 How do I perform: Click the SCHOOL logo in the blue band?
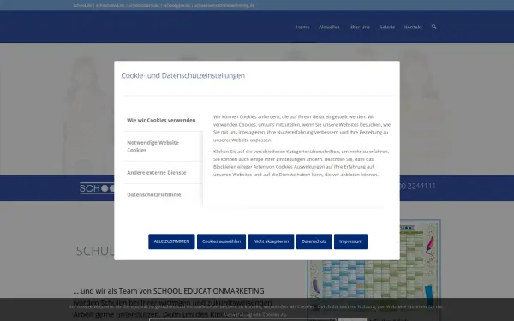point(97,188)
